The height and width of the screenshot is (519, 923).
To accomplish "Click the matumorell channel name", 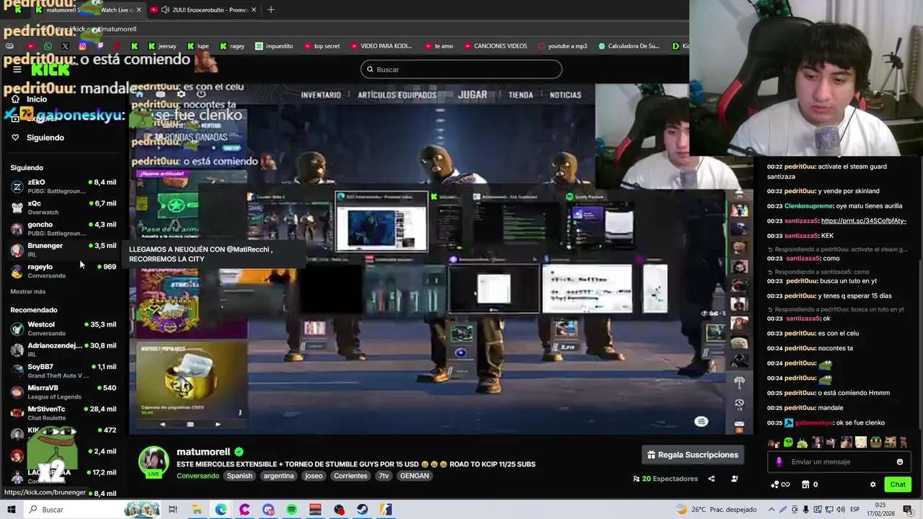I will (203, 452).
